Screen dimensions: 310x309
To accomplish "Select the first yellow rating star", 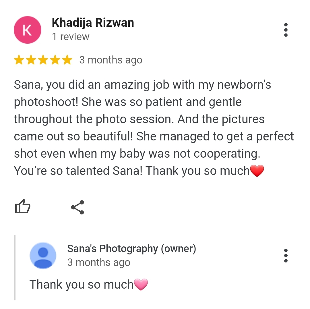I will click(19, 60).
